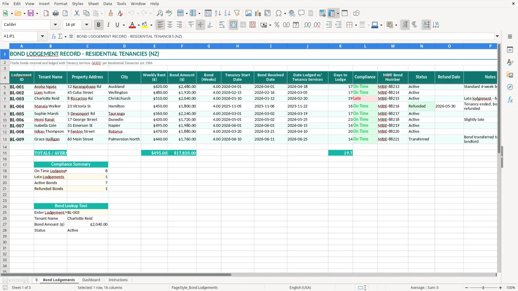Open the Styles menu

[x=78, y=3]
